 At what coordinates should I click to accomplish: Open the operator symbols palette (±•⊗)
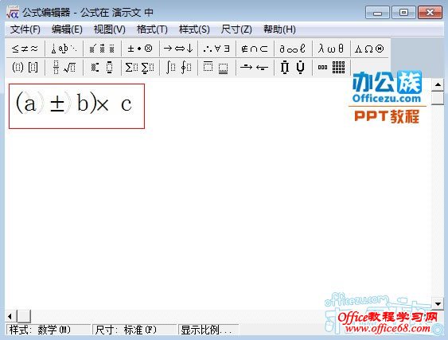(140, 49)
